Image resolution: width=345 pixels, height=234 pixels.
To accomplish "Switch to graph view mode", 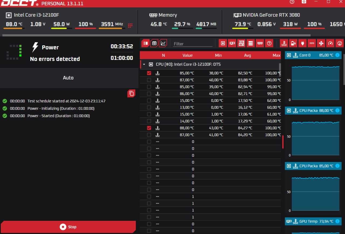I will (x=163, y=43).
